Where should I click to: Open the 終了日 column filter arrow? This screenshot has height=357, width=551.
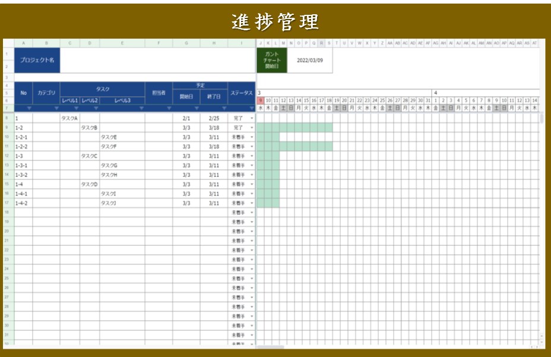224,108
